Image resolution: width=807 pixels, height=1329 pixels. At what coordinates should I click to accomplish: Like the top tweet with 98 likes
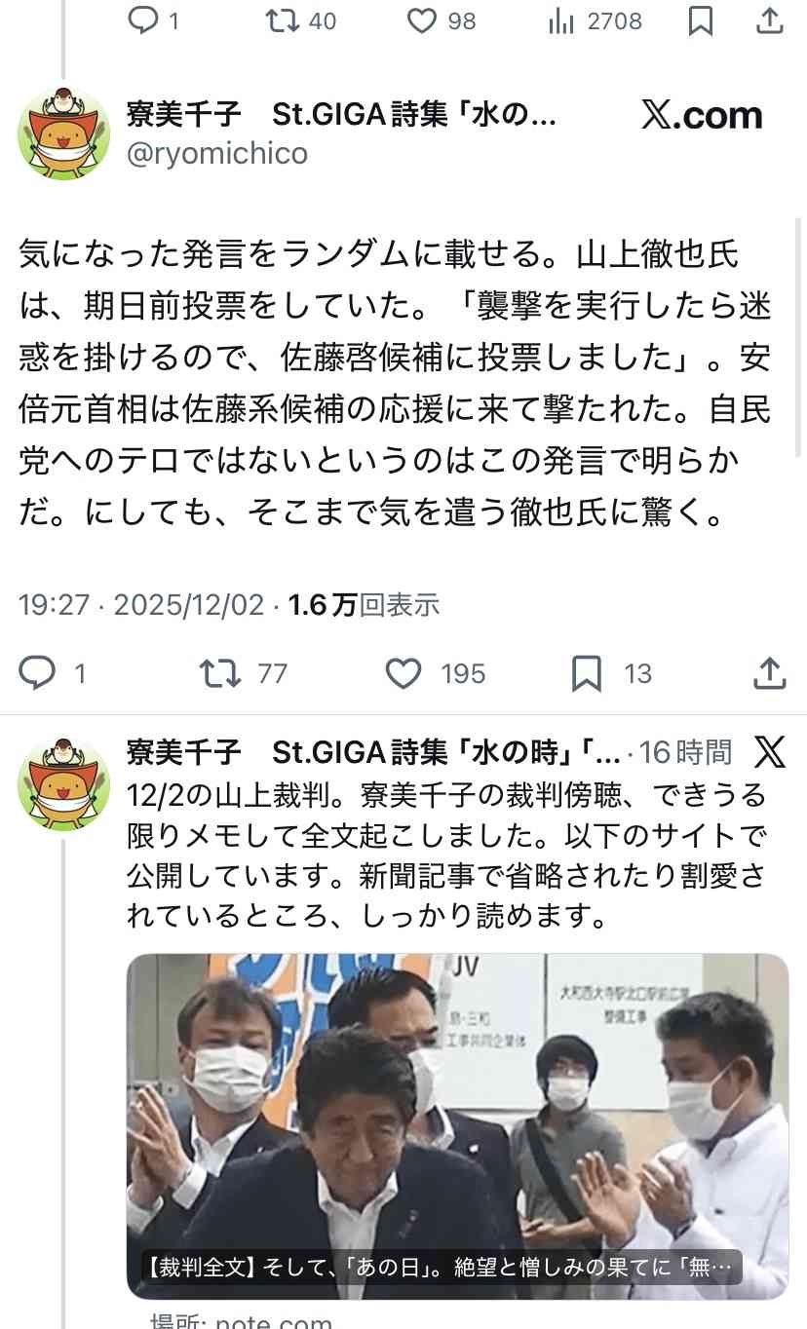(x=421, y=20)
